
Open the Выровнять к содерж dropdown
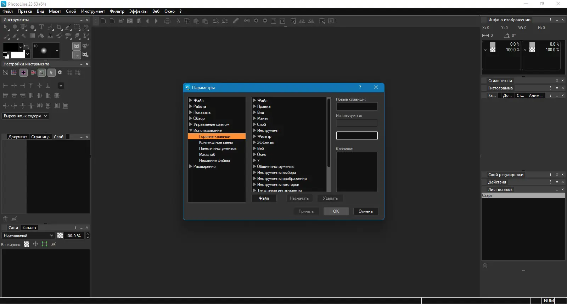[x=26, y=116]
